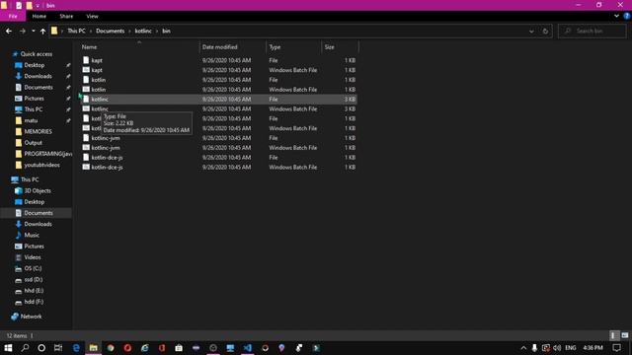
Task: Go back with the Back arrow
Action: click(9, 31)
